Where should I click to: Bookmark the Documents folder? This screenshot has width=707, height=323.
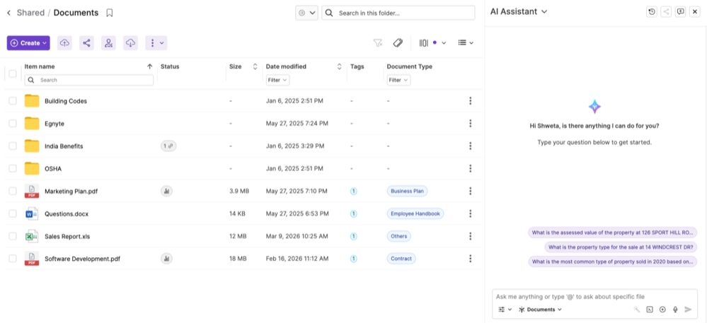[x=110, y=13]
